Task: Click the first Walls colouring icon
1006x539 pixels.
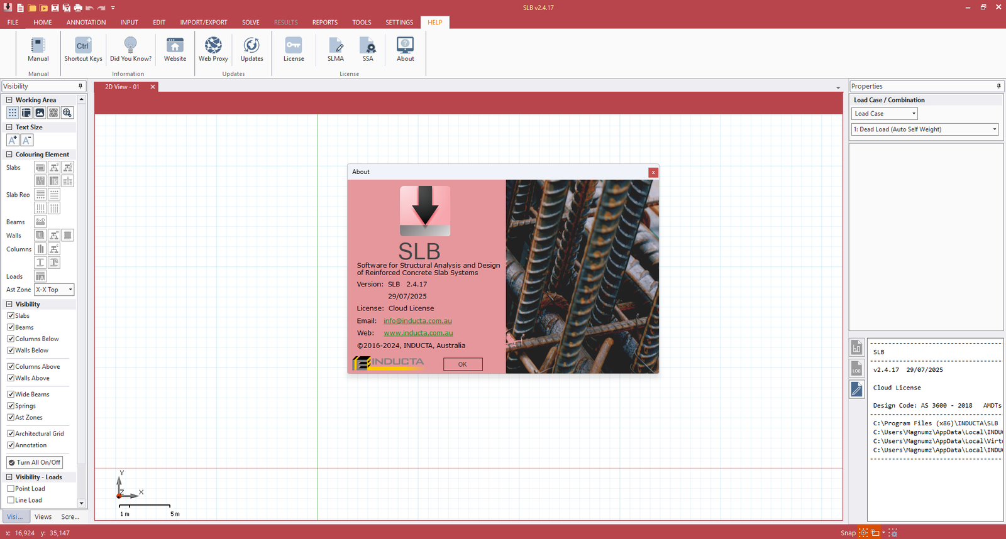Action: coord(40,235)
